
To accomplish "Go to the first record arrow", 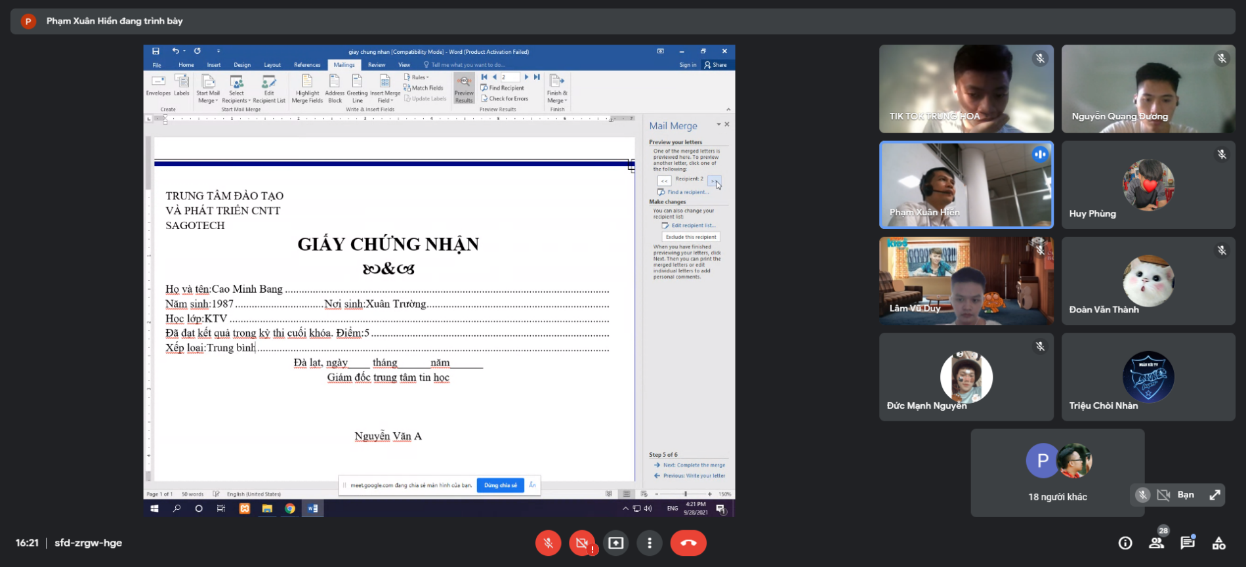I will [484, 77].
